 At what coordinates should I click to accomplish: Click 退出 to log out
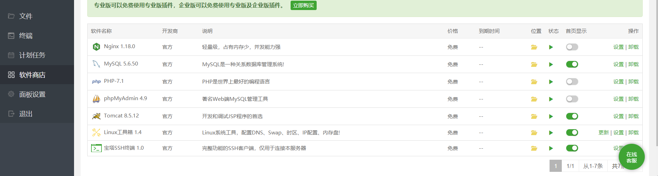pyautogui.click(x=37, y=114)
